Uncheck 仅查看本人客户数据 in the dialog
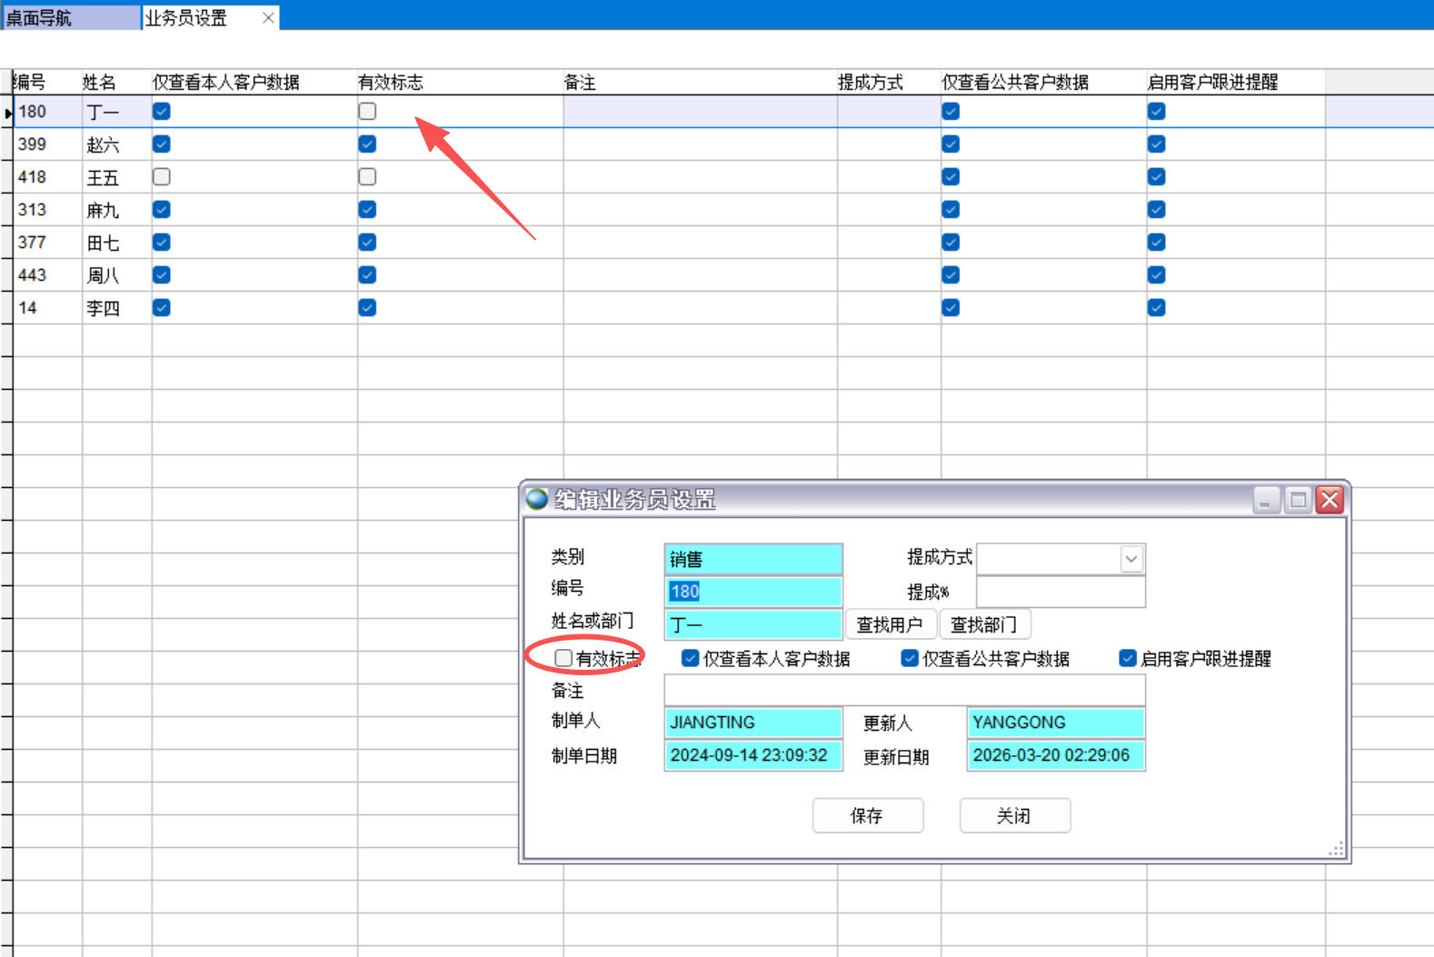This screenshot has height=957, width=1434. point(691,658)
